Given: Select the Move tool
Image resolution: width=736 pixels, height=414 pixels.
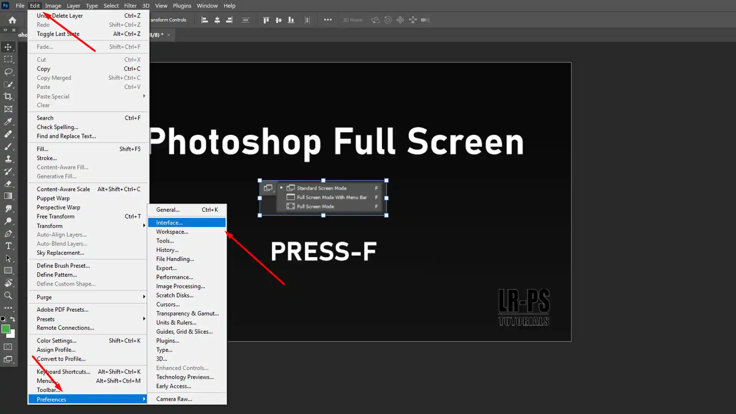Looking at the screenshot, I should pos(8,47).
